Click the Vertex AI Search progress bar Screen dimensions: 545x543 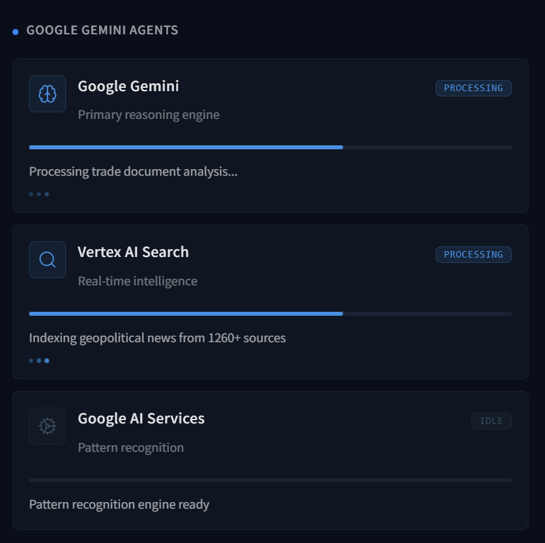pos(271,314)
